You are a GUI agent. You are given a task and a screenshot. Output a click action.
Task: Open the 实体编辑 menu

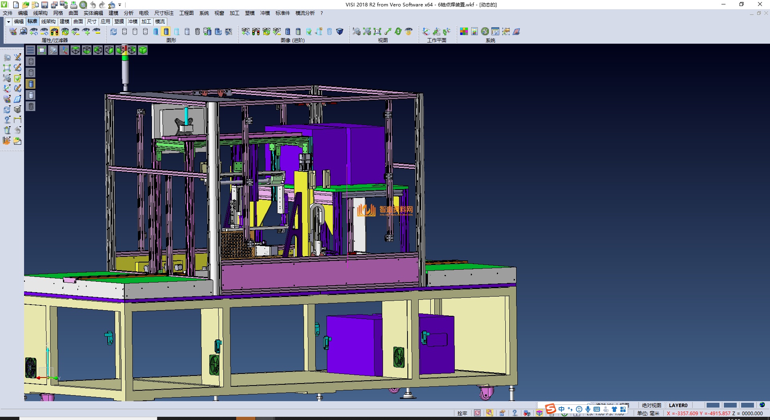[x=93, y=13]
